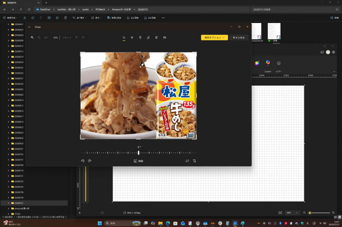Expand the 20260421 folder in tree

pyautogui.click(x=8, y=24)
